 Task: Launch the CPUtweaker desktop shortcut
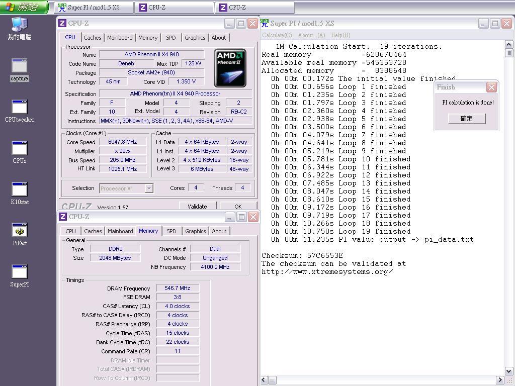pos(20,111)
